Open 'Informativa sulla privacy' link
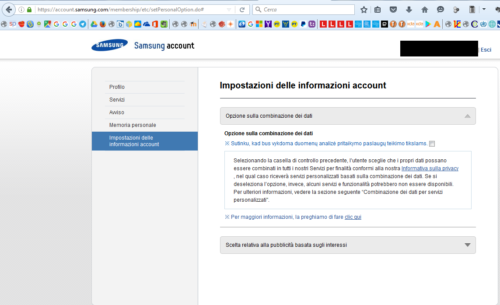 click(430, 168)
